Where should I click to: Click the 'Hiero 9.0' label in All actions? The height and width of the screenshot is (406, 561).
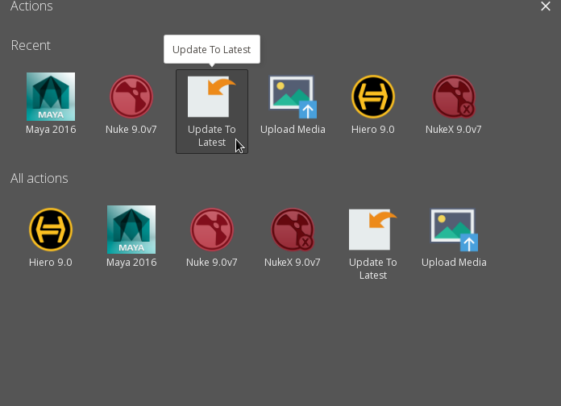[51, 263]
